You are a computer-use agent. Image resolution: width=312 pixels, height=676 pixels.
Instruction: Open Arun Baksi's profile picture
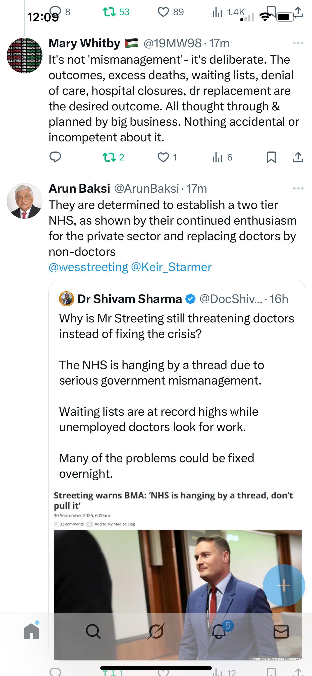(25, 201)
